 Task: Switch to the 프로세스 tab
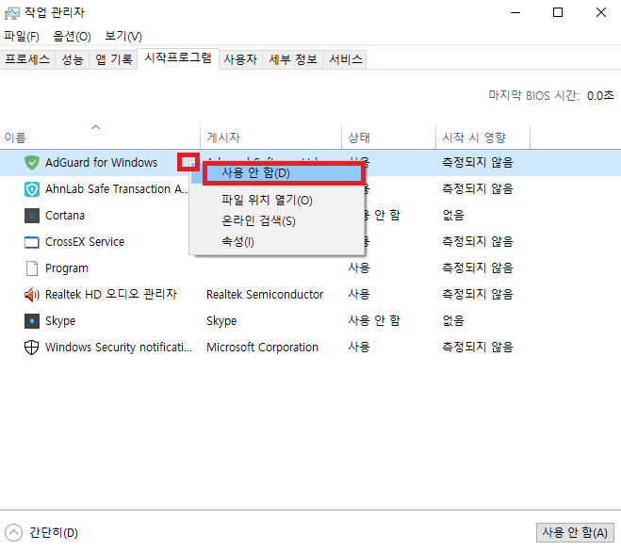(x=27, y=59)
